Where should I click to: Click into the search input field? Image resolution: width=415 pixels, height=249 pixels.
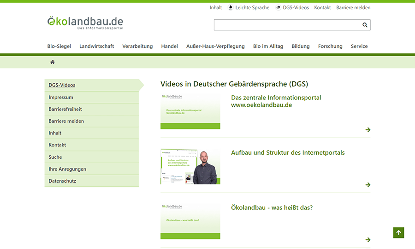(x=286, y=25)
